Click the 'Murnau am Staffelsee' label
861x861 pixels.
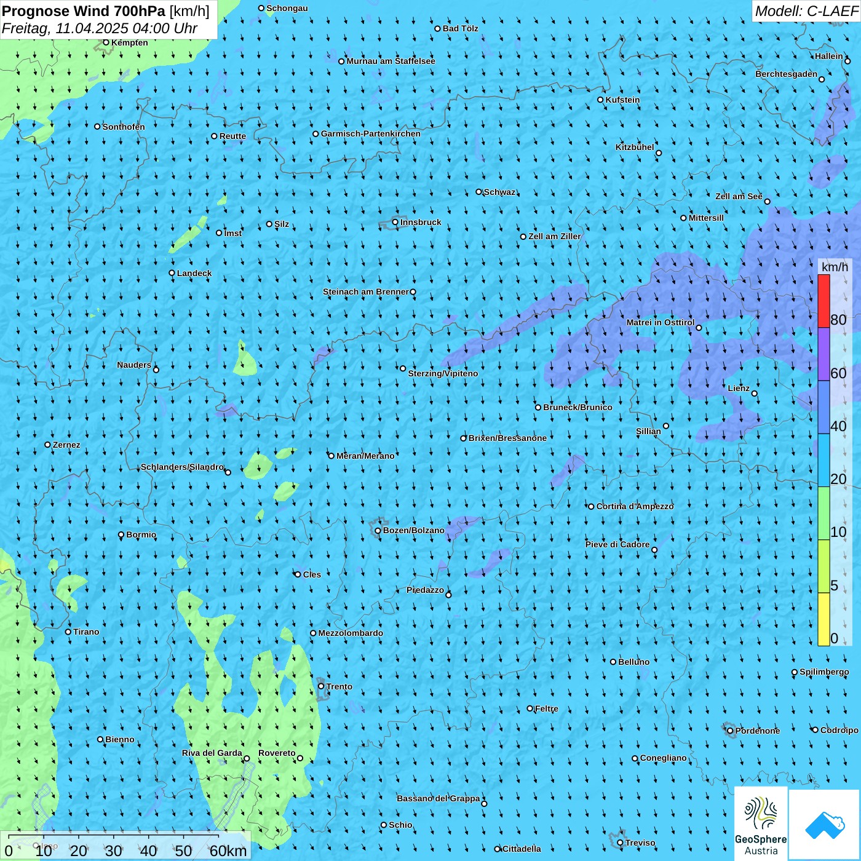pyautogui.click(x=391, y=61)
